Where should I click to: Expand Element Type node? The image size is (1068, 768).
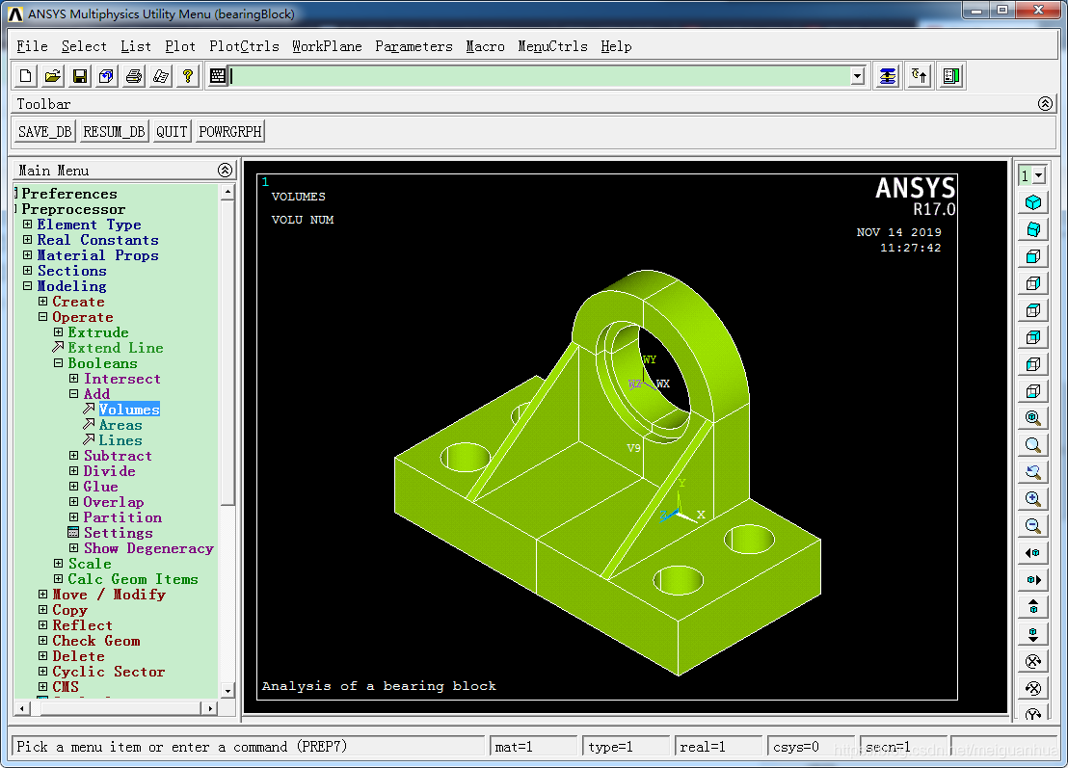tap(27, 224)
